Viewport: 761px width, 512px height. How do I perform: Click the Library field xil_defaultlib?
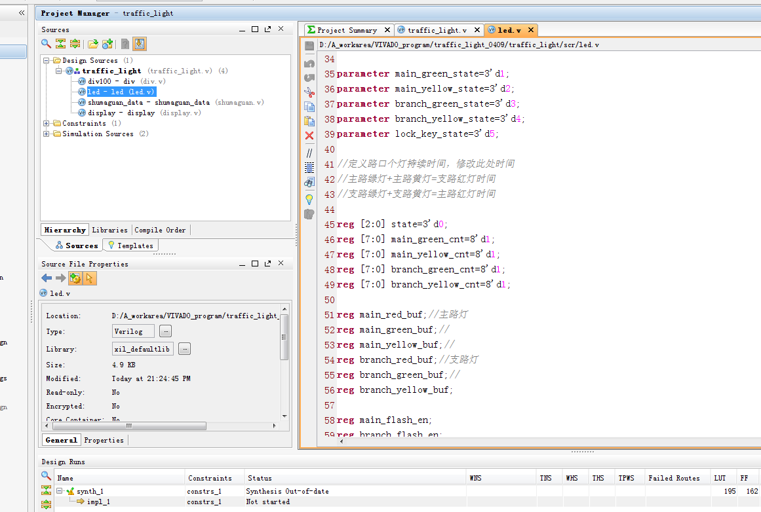[x=142, y=348]
